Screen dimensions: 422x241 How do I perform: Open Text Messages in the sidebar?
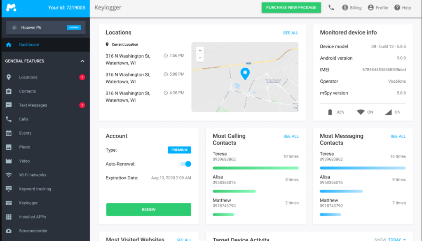tap(33, 105)
